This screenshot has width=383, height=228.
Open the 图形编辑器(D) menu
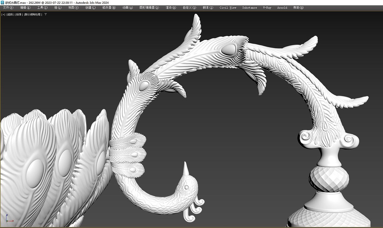pos(149,8)
